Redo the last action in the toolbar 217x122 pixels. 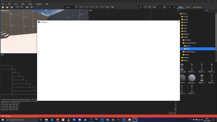22,7
